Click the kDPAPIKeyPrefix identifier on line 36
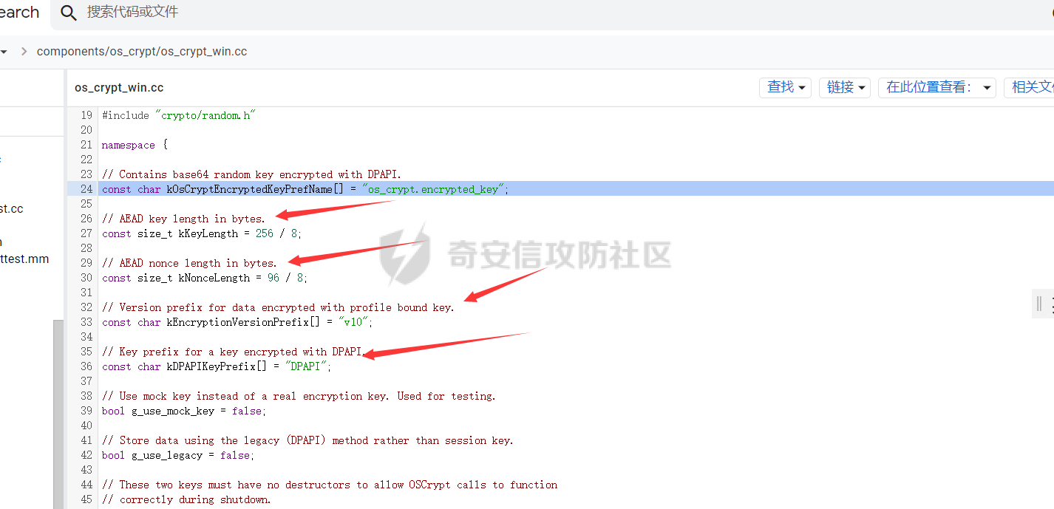1054x509 pixels. coord(211,366)
